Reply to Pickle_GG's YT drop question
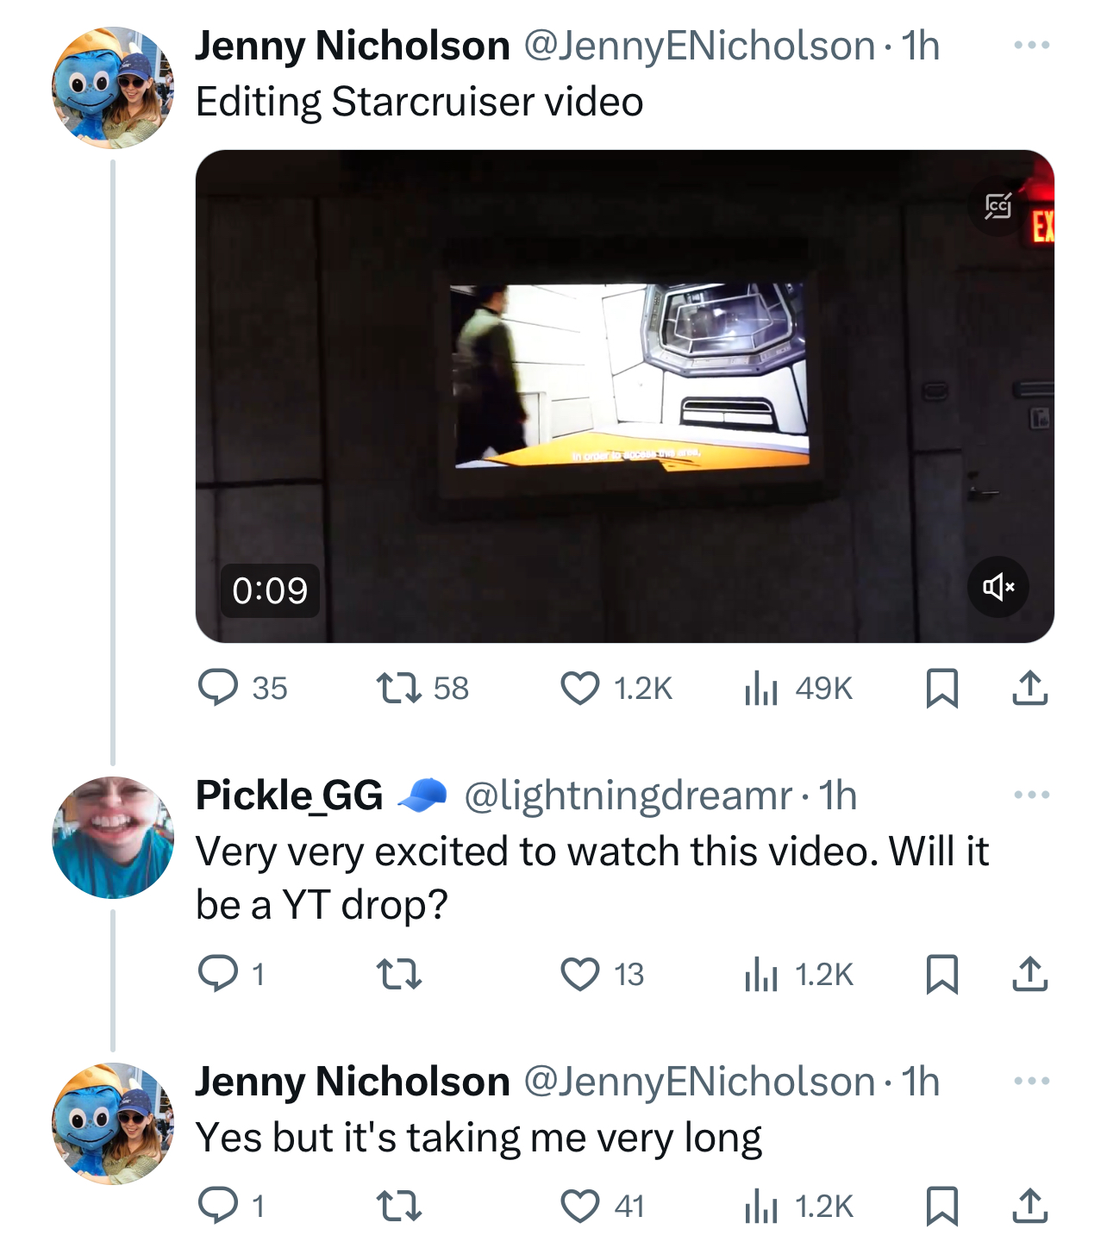1107x1254 pixels. point(231,975)
